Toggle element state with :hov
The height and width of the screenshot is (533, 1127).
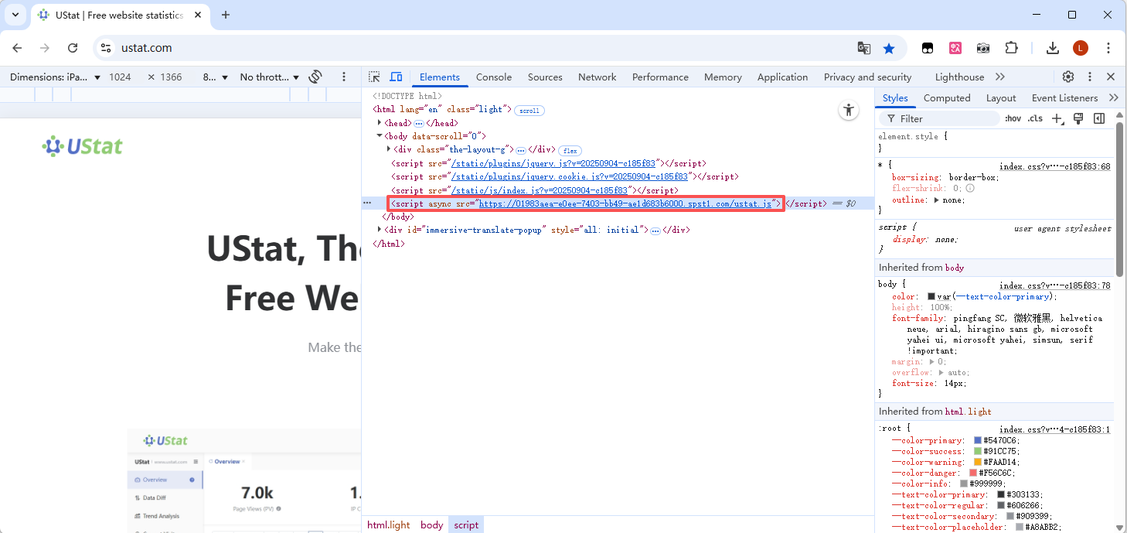click(x=1013, y=118)
